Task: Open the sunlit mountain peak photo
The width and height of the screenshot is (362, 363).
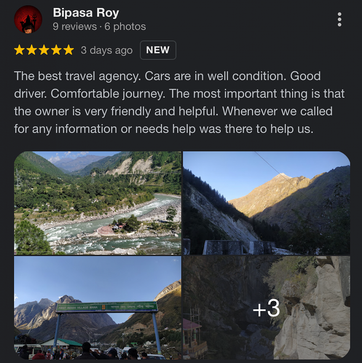Action: (266, 203)
